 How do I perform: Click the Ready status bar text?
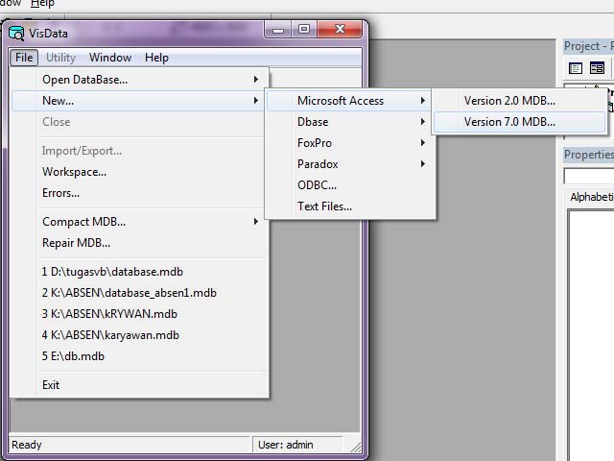(x=27, y=445)
